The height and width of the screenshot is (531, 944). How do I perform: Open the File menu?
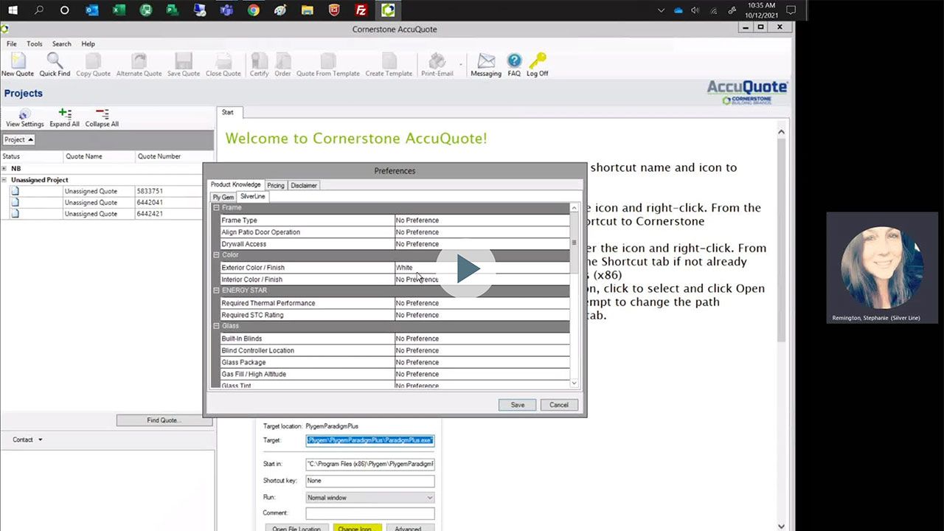pos(12,44)
